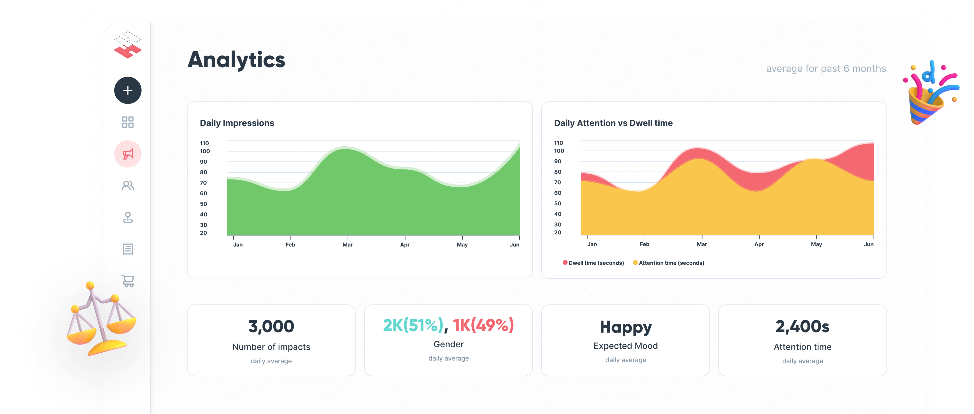
Task: Select the megaphone campaigns icon
Action: point(128,154)
